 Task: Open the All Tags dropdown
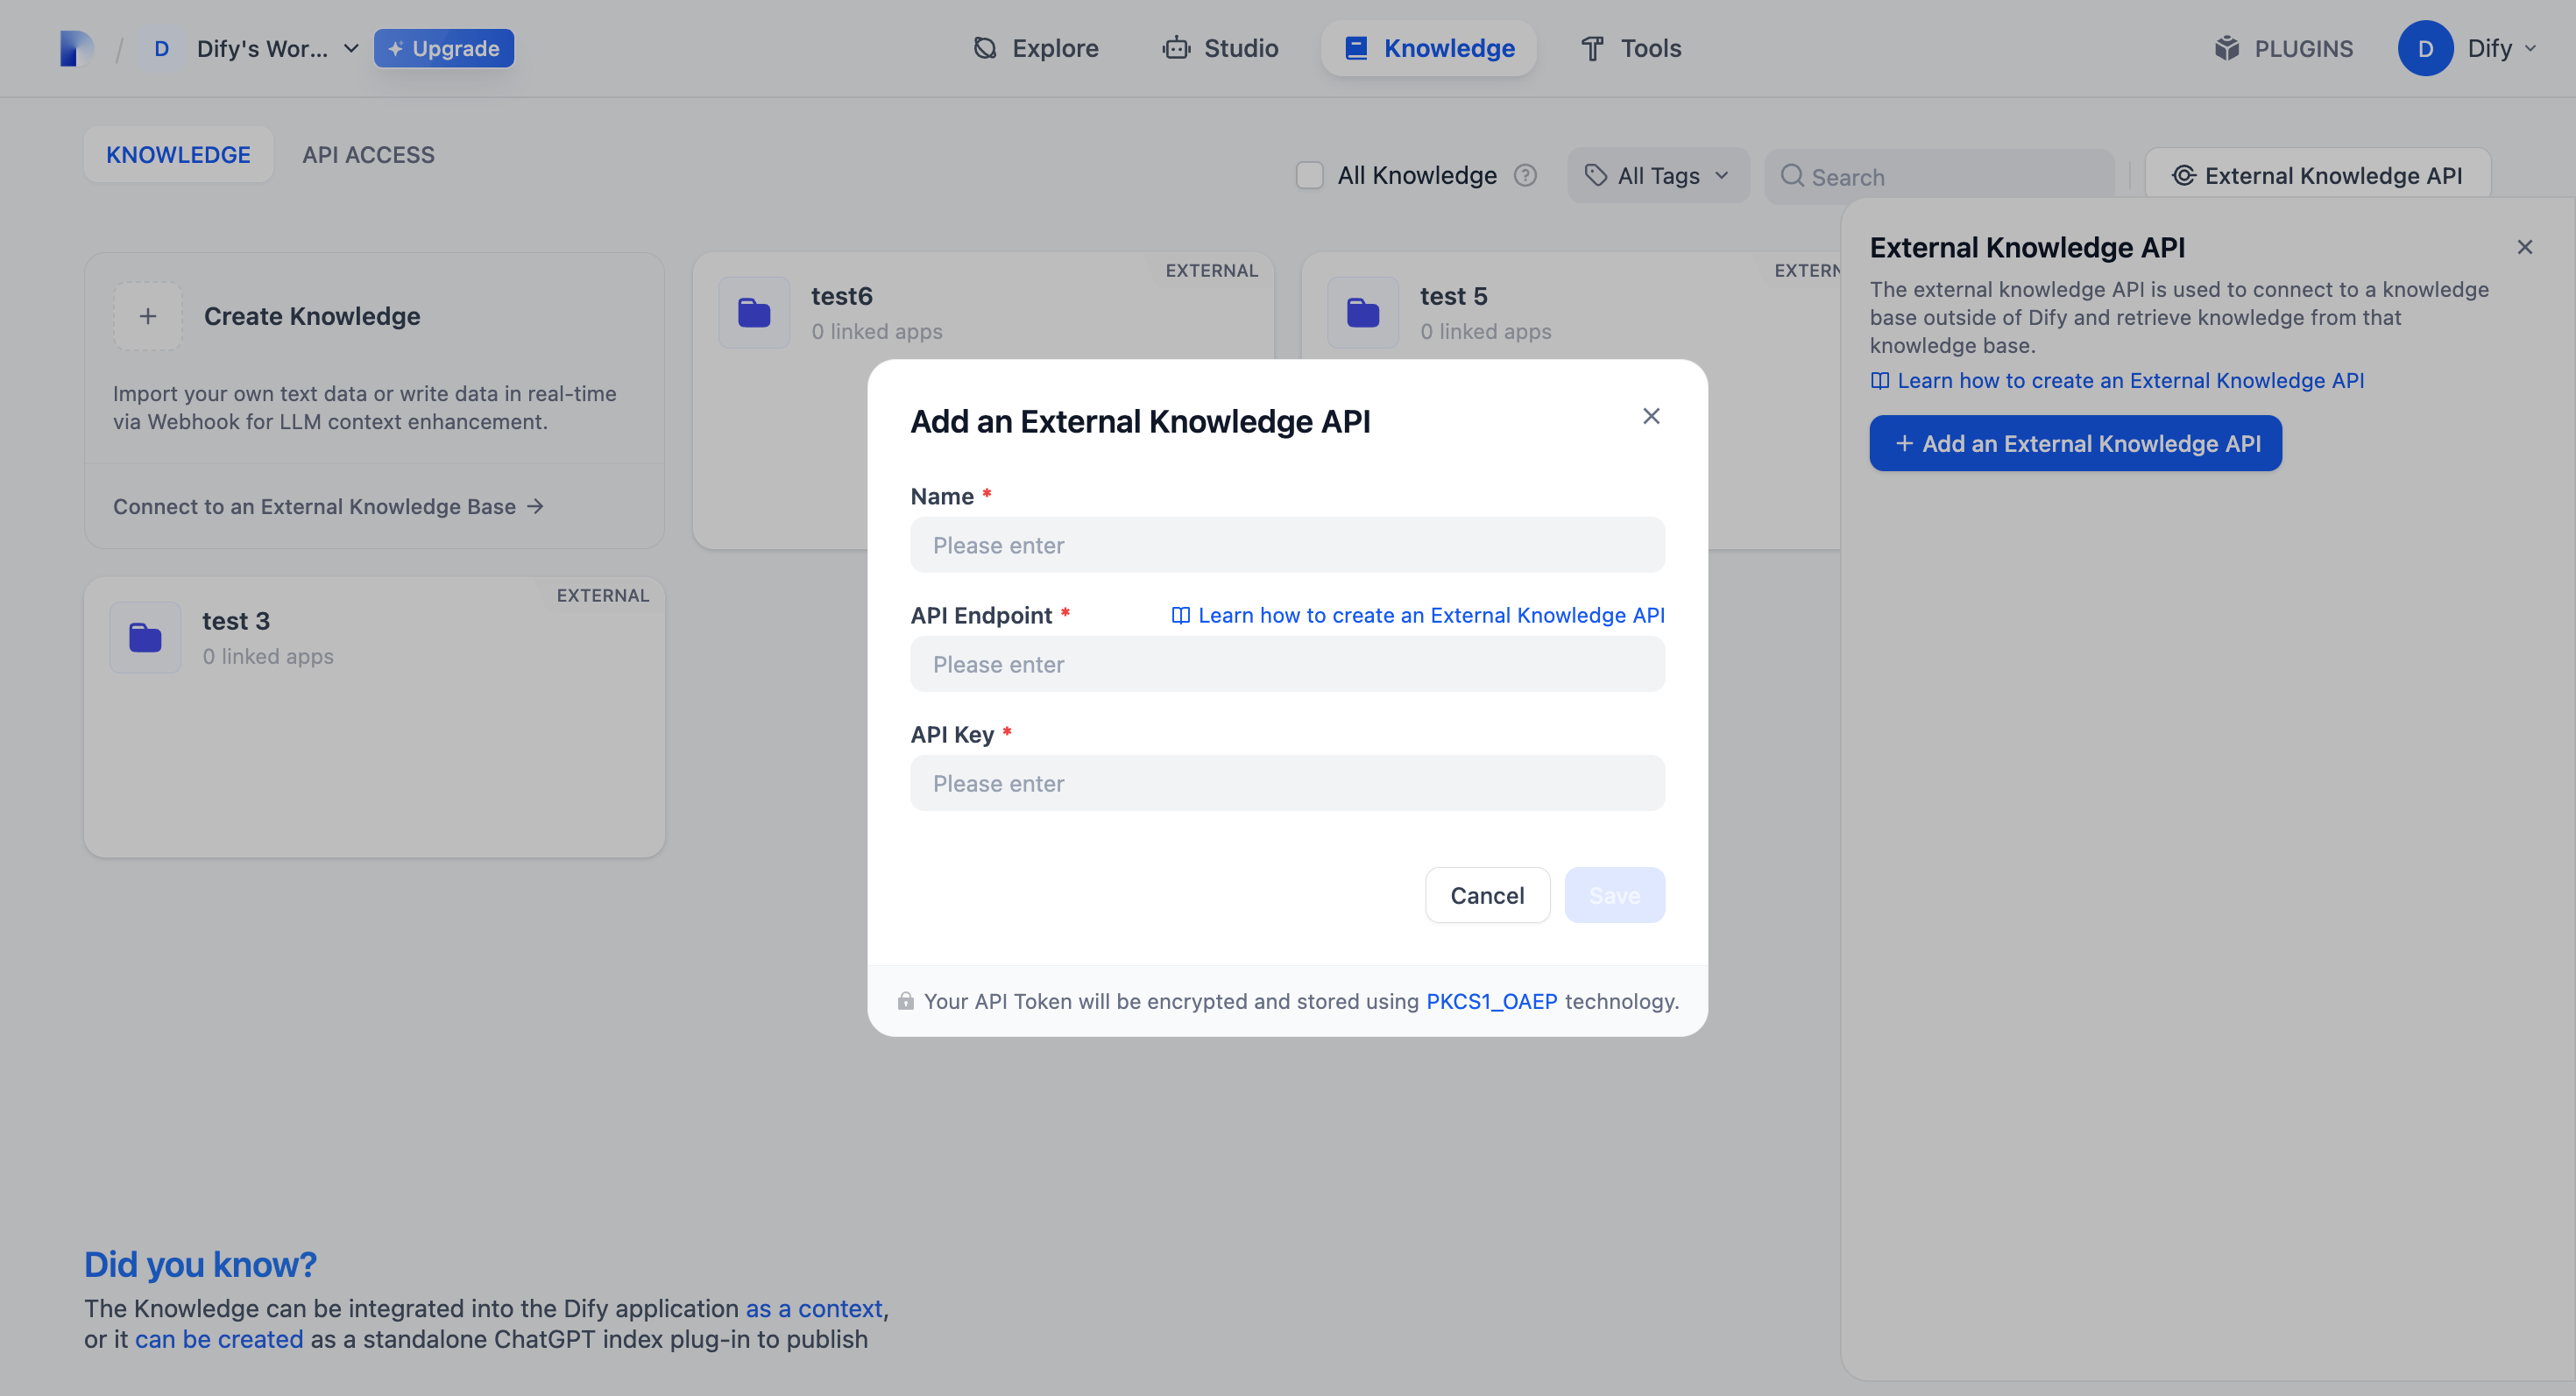coord(1658,176)
